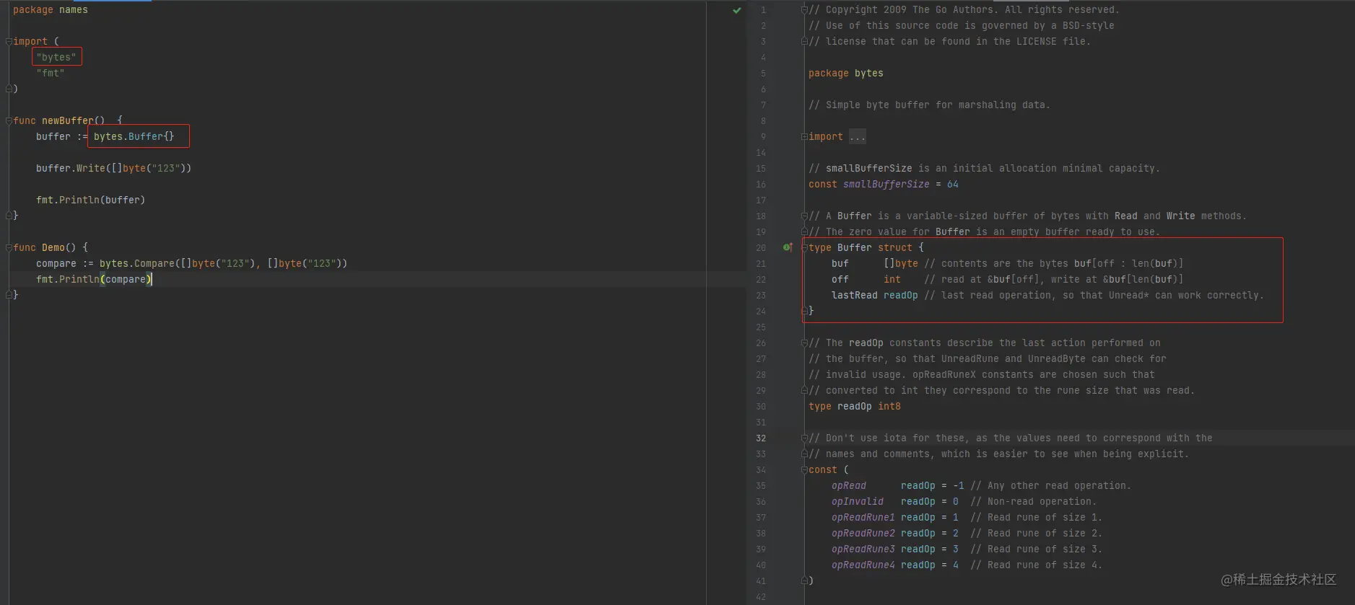
Task: Click the value 64 at line 16
Action: click(953, 185)
